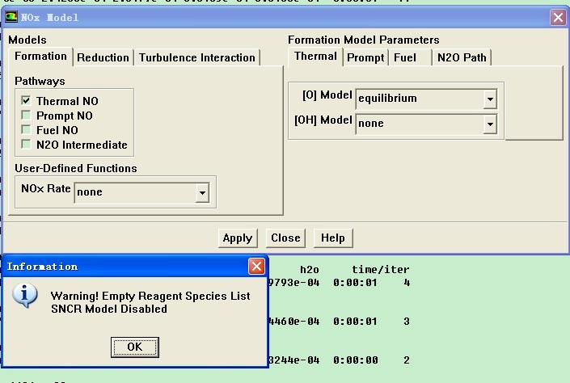The image size is (570, 383).
Task: Close the NOx Model dialog window
Action: pyautogui.click(x=557, y=17)
